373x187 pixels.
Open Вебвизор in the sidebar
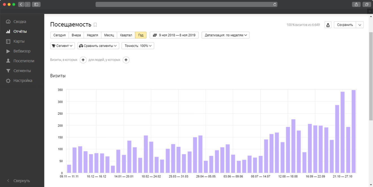click(22, 51)
